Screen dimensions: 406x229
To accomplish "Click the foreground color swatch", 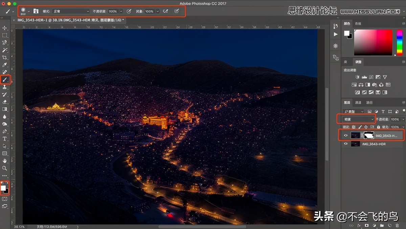I will point(4,187).
